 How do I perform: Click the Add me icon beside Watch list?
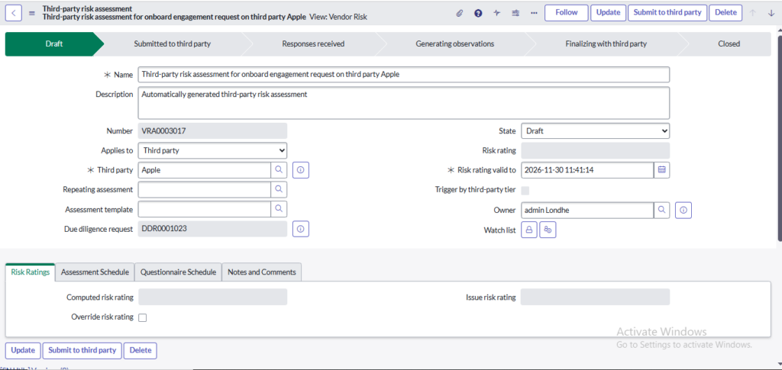pos(548,230)
